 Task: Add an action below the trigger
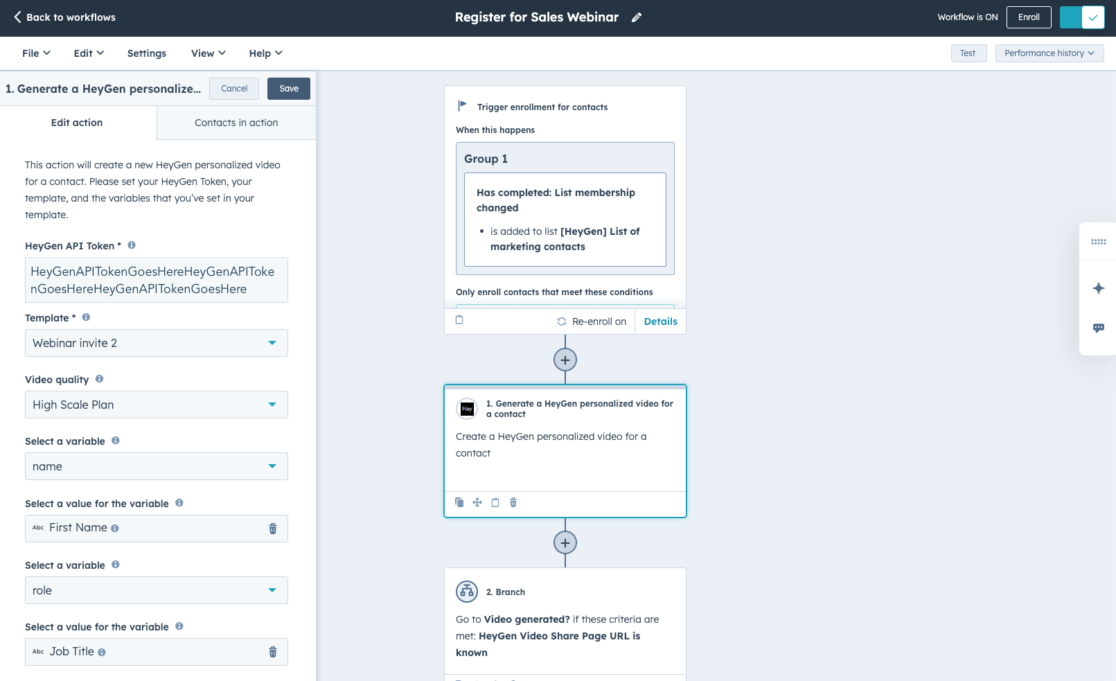565,360
